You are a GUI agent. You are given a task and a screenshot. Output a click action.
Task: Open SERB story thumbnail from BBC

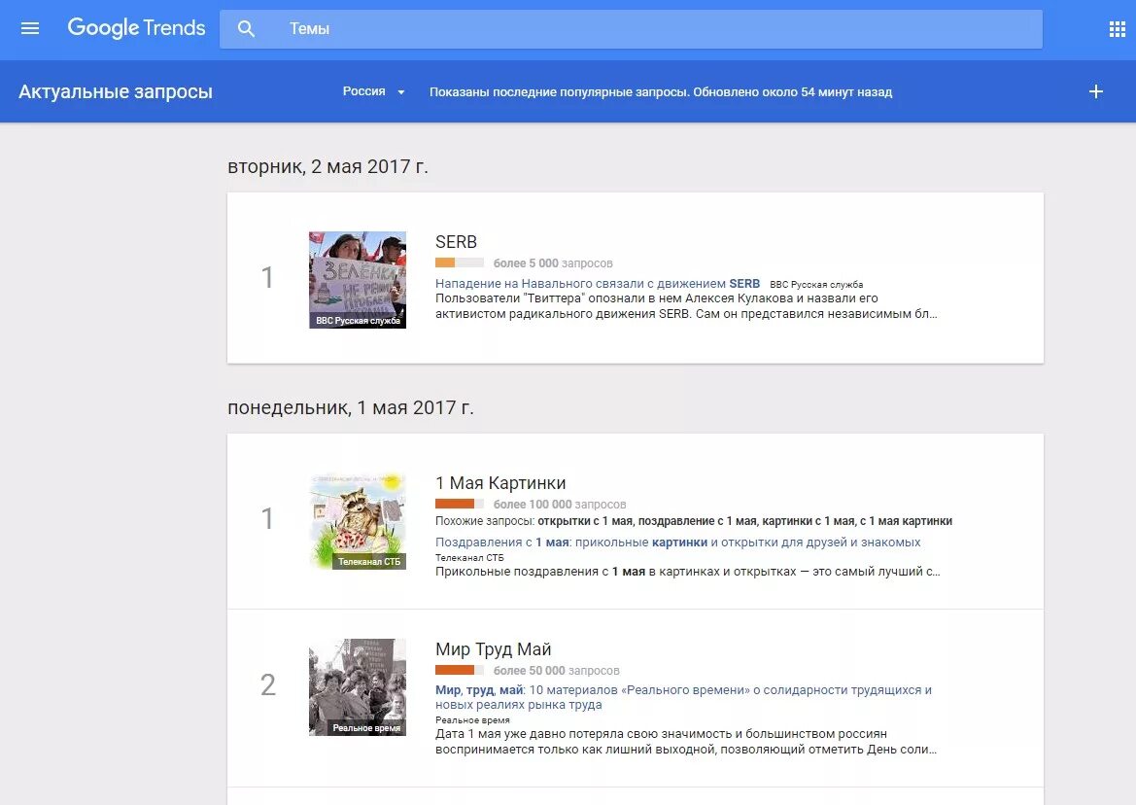358,280
